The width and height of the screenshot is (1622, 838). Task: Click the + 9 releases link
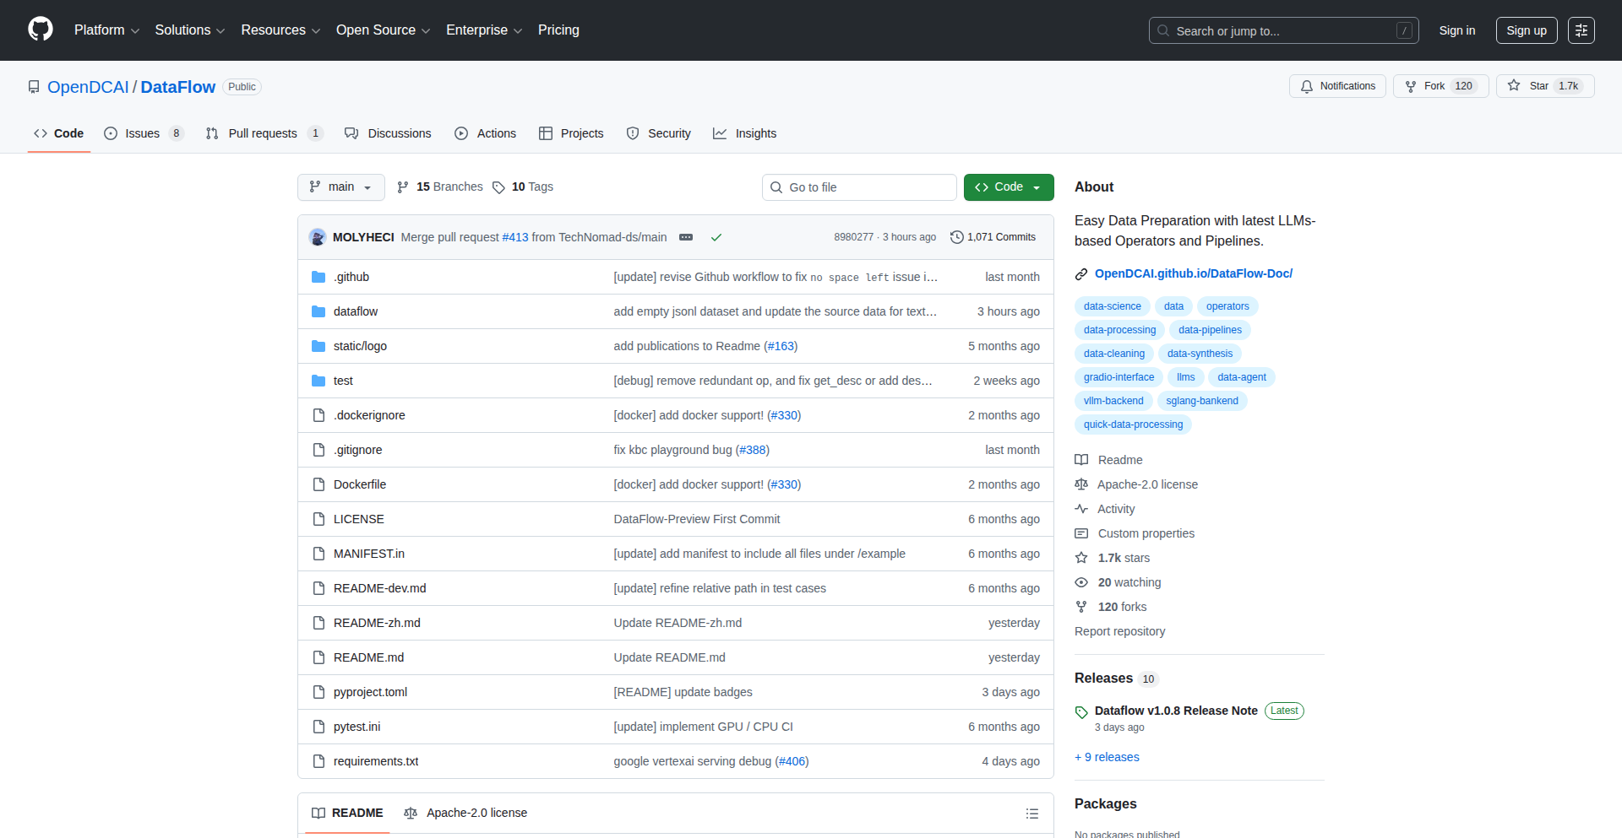1107,757
